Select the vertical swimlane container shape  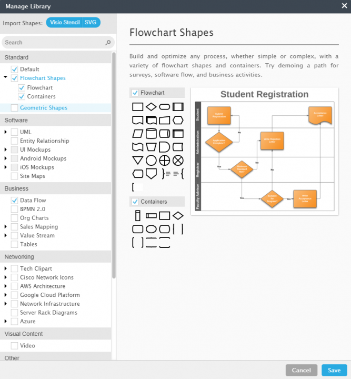[138, 216]
